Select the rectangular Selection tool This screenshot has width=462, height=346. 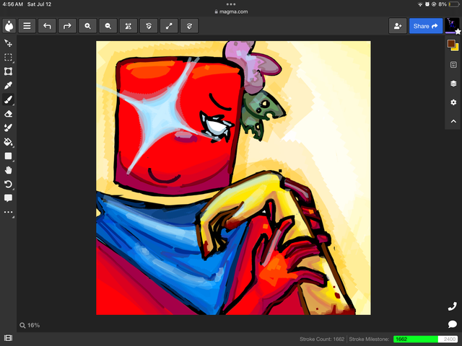click(x=9, y=58)
